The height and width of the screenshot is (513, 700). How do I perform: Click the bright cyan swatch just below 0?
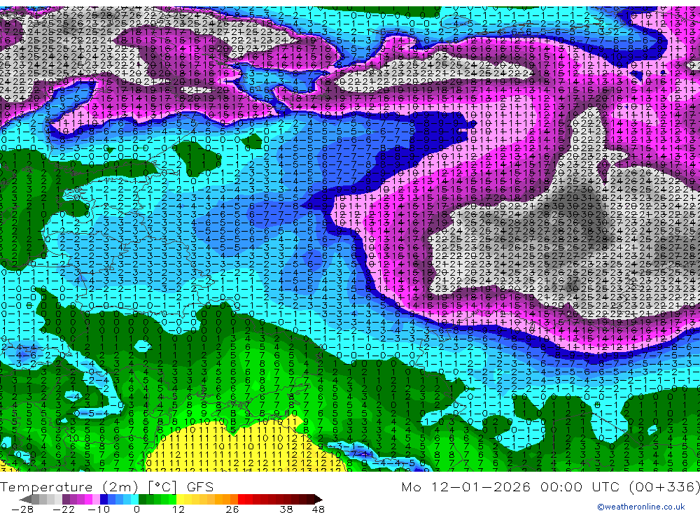(x=134, y=499)
